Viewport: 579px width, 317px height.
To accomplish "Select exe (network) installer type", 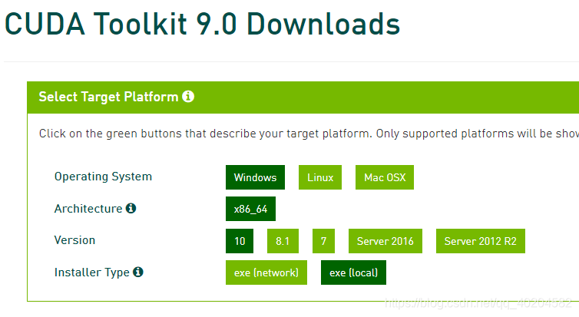I will (266, 272).
